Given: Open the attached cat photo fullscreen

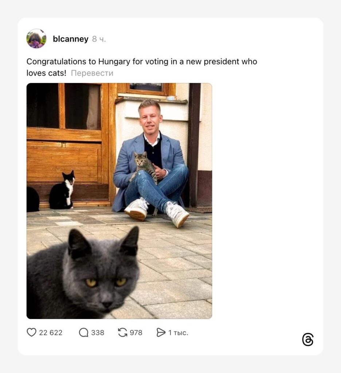Looking at the screenshot, I should pyautogui.click(x=119, y=201).
